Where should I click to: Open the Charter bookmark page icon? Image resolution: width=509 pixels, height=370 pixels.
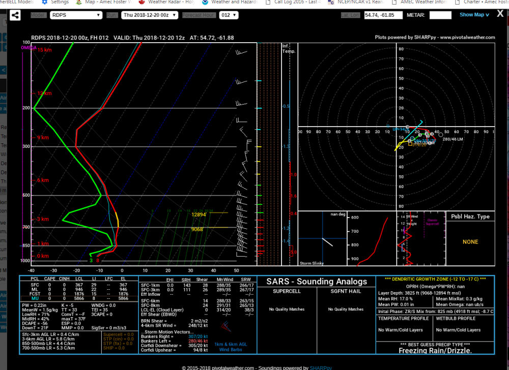(x=457, y=2)
